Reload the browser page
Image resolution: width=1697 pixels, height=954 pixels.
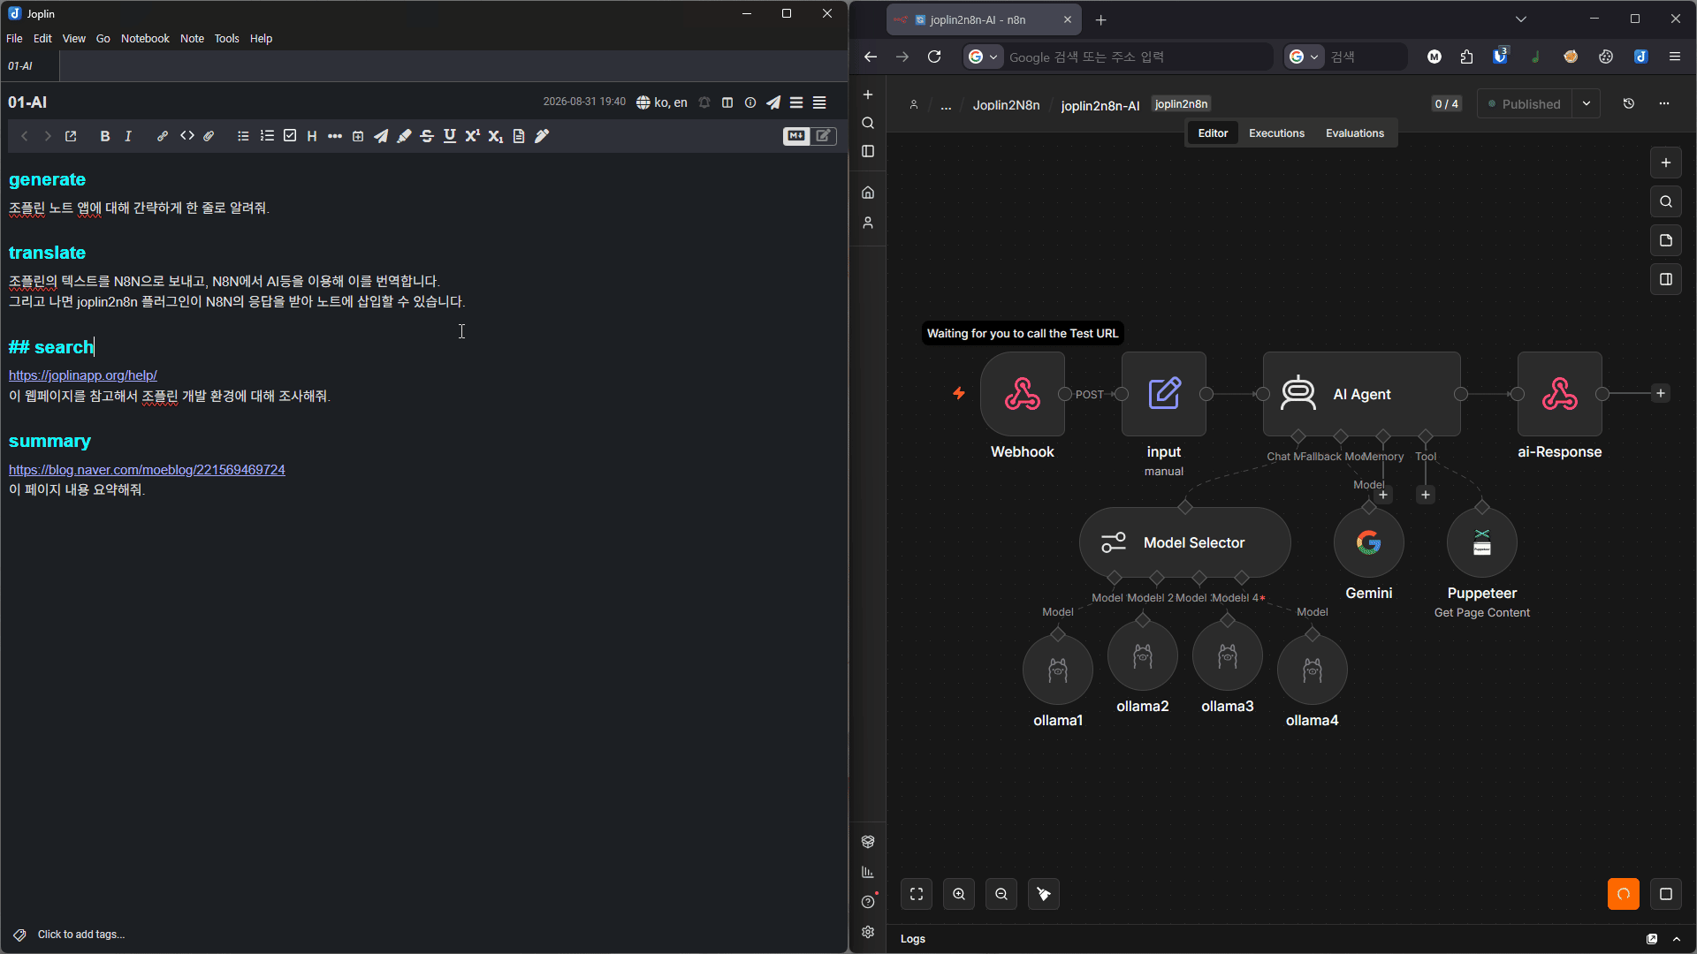tap(934, 57)
